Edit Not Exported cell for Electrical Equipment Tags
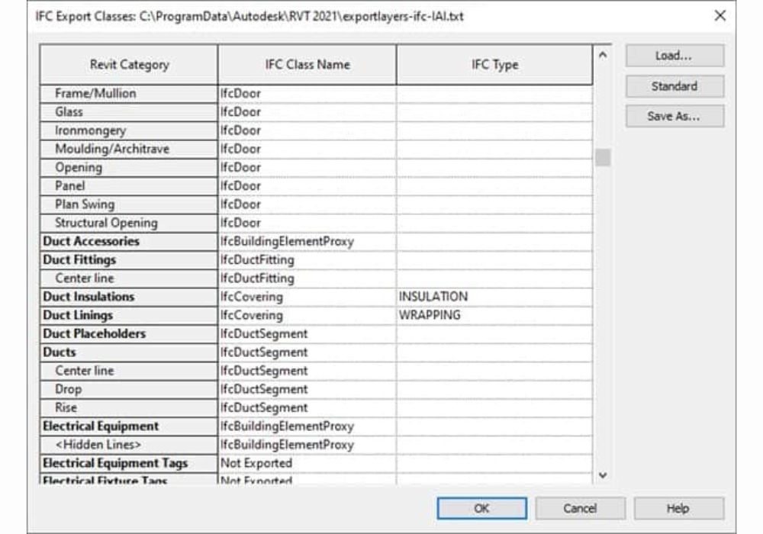The width and height of the screenshot is (763, 534). 306,463
